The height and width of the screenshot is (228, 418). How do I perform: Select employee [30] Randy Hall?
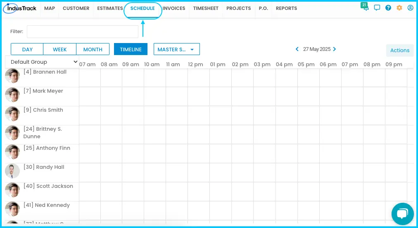tap(44, 167)
